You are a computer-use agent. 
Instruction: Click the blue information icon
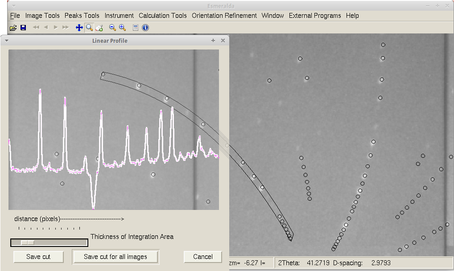click(x=145, y=28)
